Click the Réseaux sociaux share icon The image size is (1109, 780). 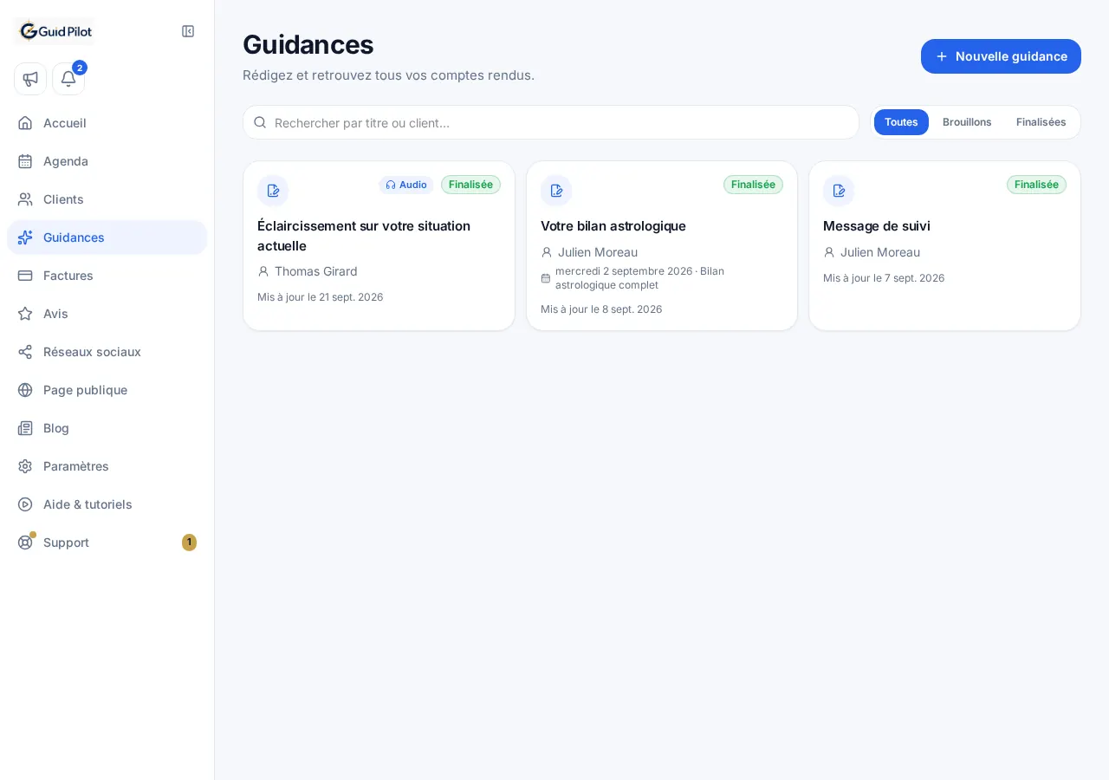point(25,352)
